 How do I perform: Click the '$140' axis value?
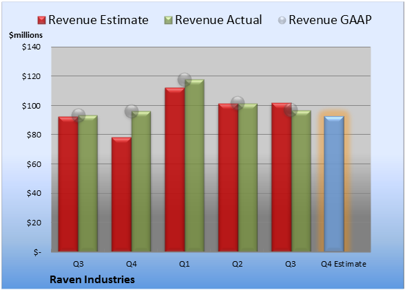pos(31,47)
